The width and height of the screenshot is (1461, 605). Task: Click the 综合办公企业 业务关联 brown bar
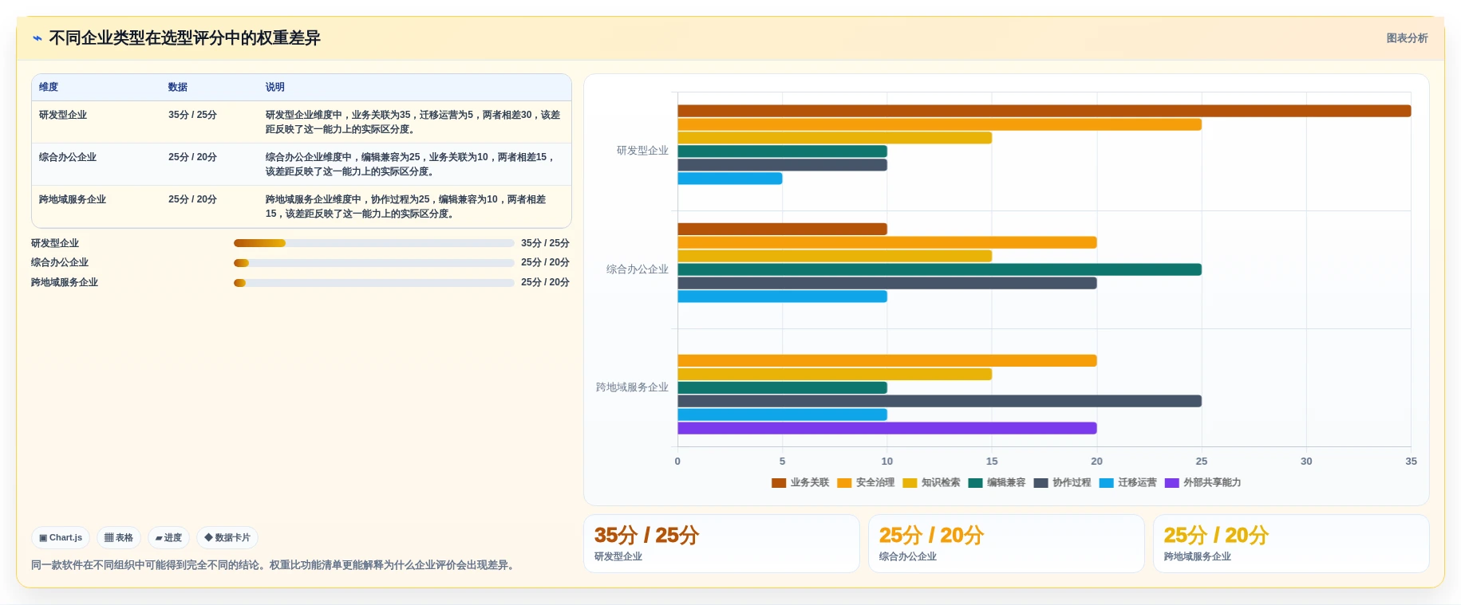pos(782,229)
